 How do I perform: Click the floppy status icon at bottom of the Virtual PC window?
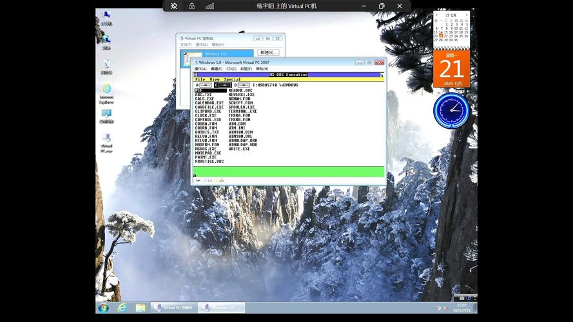(209, 180)
